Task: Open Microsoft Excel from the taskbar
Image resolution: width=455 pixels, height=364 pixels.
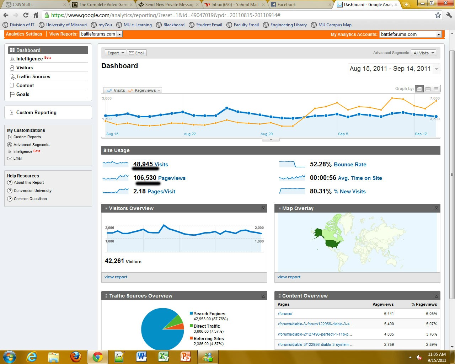Action: 164,357
